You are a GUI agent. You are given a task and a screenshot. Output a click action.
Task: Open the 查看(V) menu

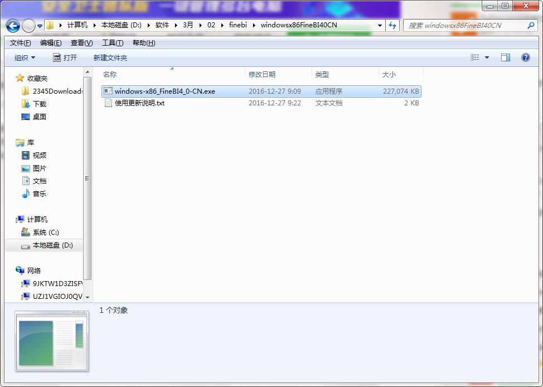click(81, 43)
